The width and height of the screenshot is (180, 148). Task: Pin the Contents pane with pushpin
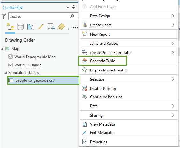click(x=74, y=7)
